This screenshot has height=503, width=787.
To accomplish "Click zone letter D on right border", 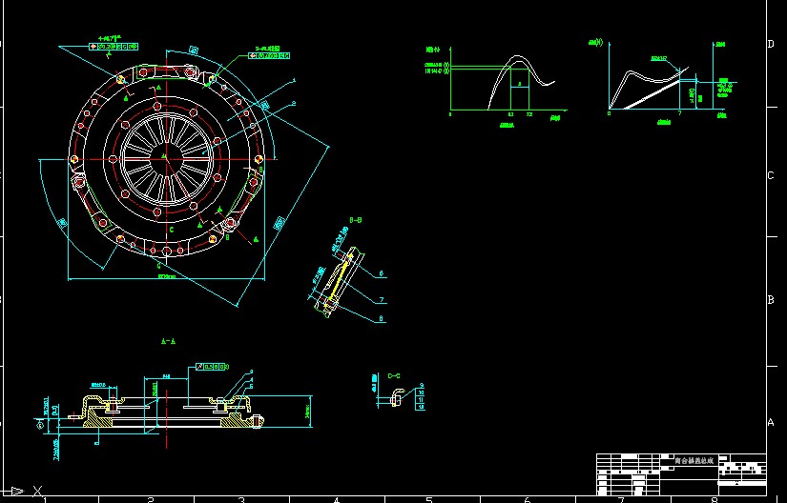I will coord(771,44).
